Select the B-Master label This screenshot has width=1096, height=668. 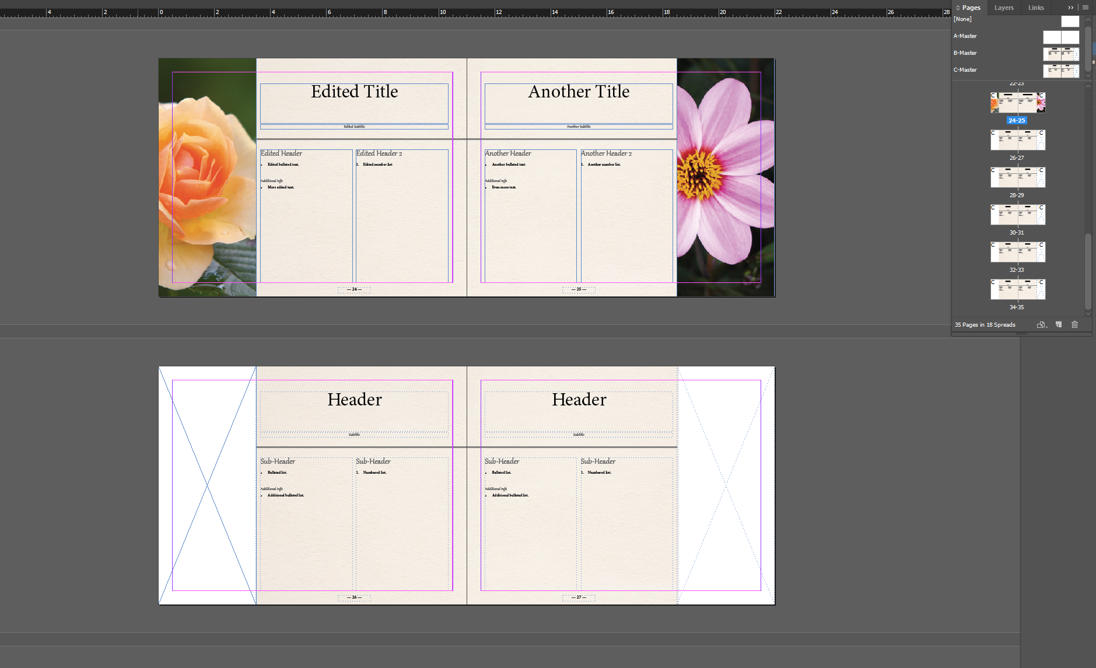pos(965,53)
